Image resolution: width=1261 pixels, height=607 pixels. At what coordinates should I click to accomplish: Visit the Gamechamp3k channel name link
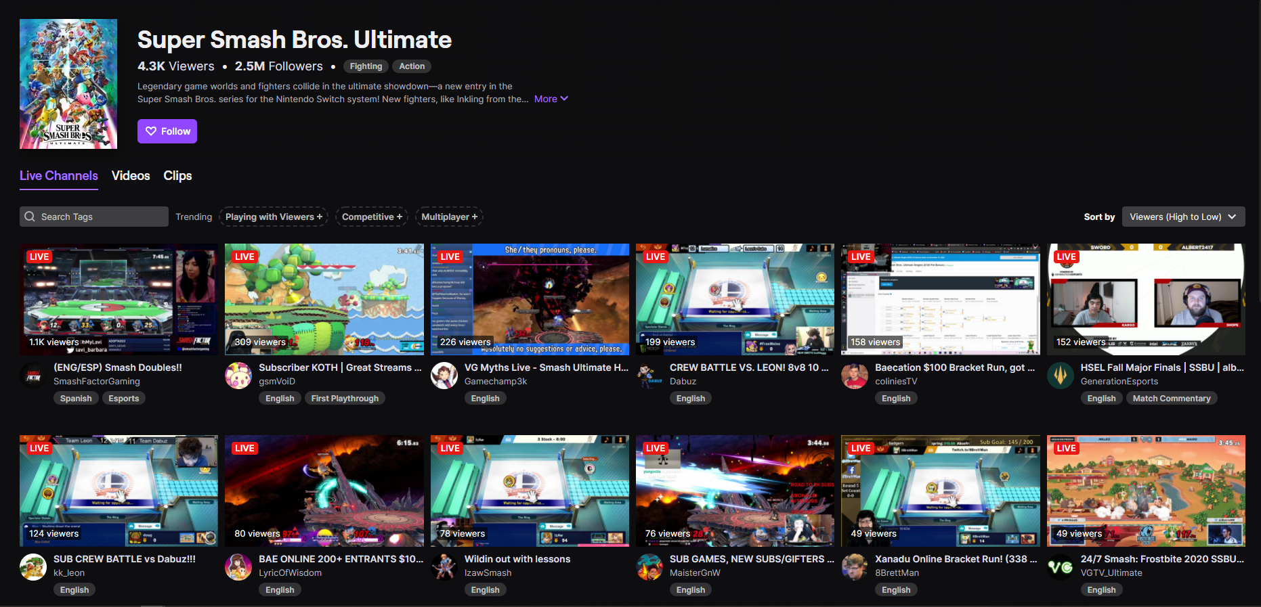[x=496, y=382]
